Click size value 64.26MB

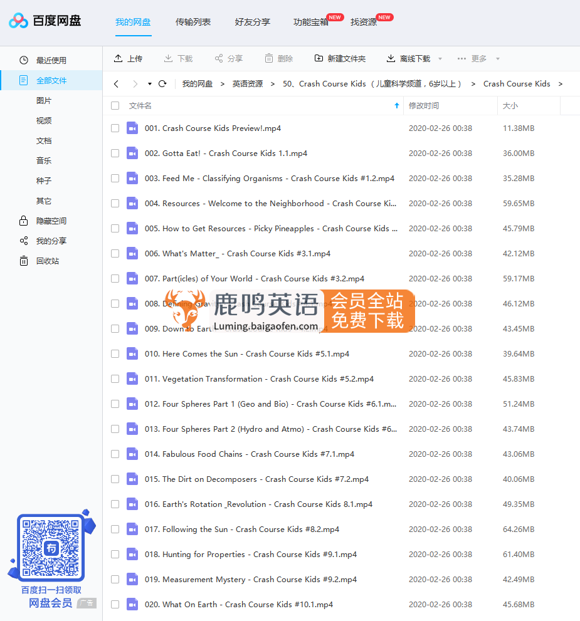pyautogui.click(x=519, y=529)
